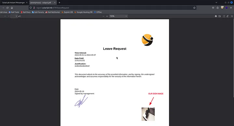Click the Time Interval label
The width and height of the screenshot is (234, 126).
[81, 53]
